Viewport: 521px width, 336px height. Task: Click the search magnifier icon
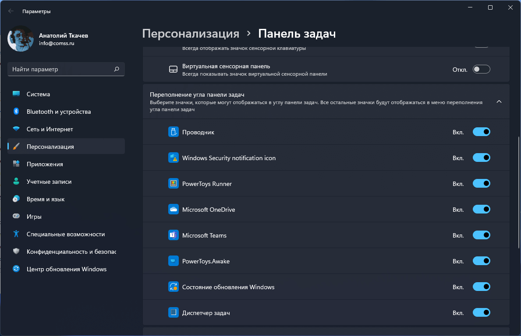pos(117,69)
